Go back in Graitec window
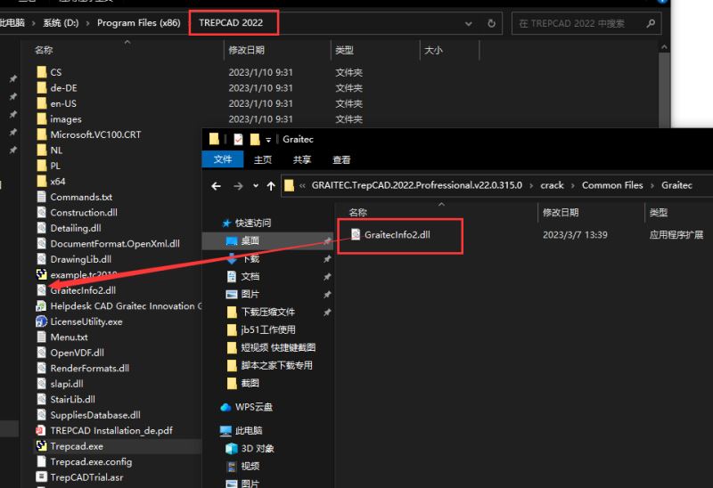This screenshot has height=488, width=713. [217, 186]
